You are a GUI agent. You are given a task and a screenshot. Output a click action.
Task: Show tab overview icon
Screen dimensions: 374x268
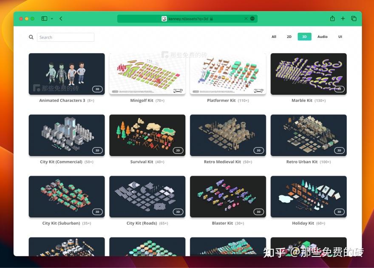click(x=354, y=18)
